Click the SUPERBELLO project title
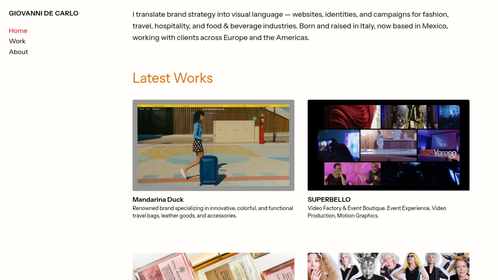 pyautogui.click(x=329, y=199)
